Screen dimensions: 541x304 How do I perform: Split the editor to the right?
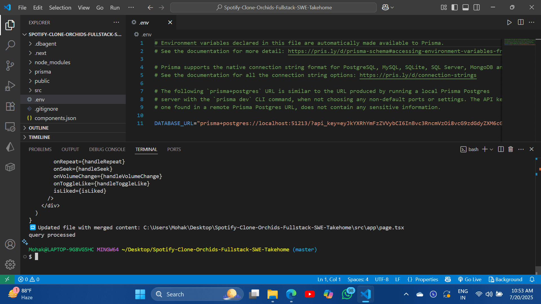521,23
